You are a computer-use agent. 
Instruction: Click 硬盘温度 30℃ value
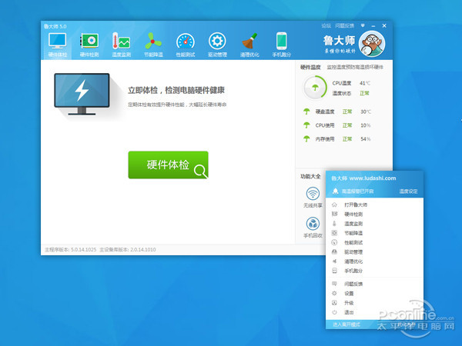366,111
